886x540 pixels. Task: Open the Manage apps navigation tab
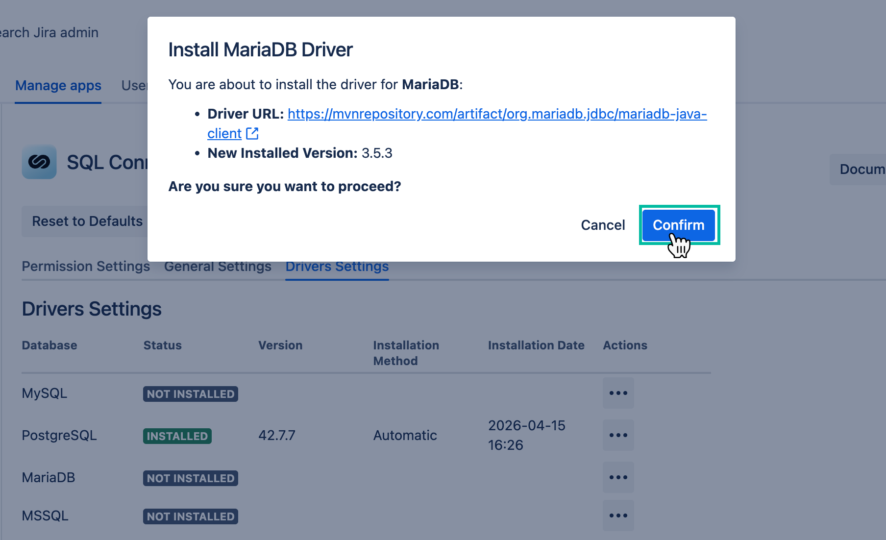click(58, 85)
